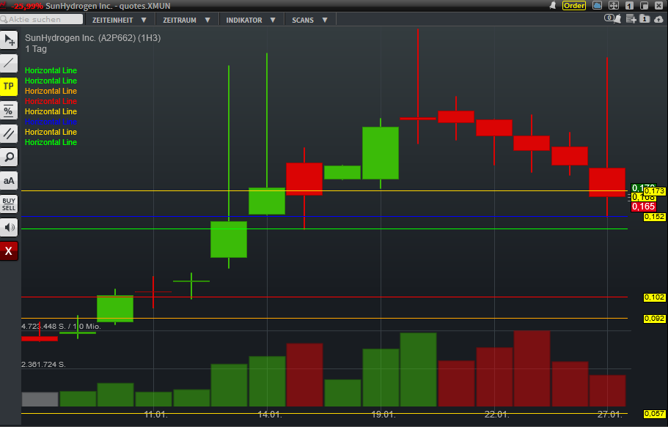
Task: Click the 0,152 price label
Action: pos(655,217)
